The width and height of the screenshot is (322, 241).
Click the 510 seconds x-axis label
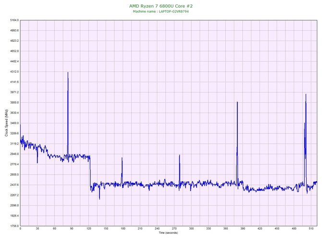(311, 229)
